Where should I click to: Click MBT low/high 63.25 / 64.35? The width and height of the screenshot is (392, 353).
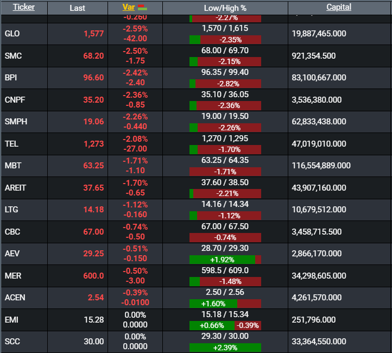[x=225, y=160]
